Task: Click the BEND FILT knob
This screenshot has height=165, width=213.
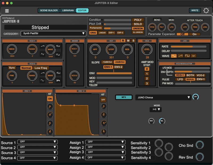Action: coord(162,27)
